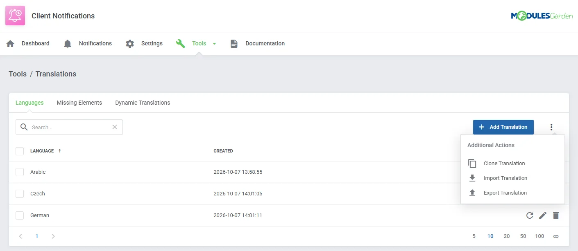Click the date 2026-10-07 13:58:55
This screenshot has width=578, height=251.
238,172
